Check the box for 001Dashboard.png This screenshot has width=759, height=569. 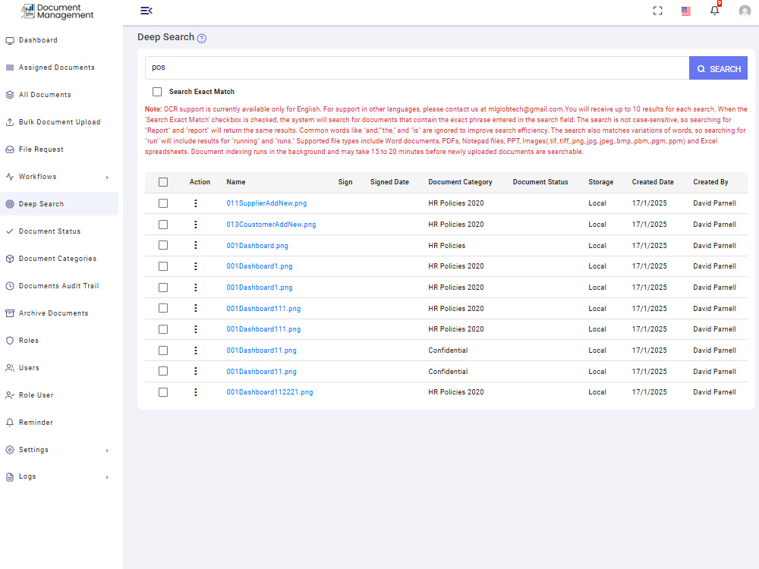(x=163, y=245)
